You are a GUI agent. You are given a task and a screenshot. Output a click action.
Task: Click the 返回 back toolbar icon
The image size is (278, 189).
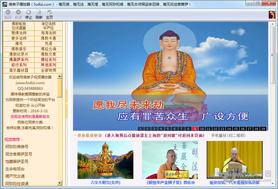tap(8, 12)
